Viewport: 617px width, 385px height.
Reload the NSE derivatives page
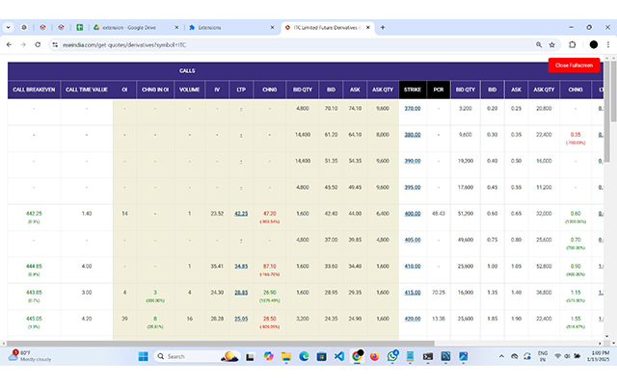(38, 45)
